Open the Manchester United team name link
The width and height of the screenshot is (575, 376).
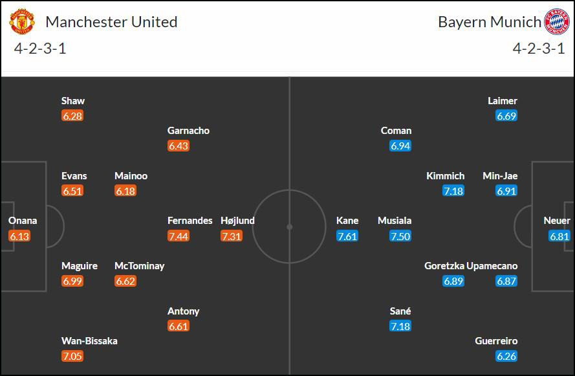[x=111, y=22]
